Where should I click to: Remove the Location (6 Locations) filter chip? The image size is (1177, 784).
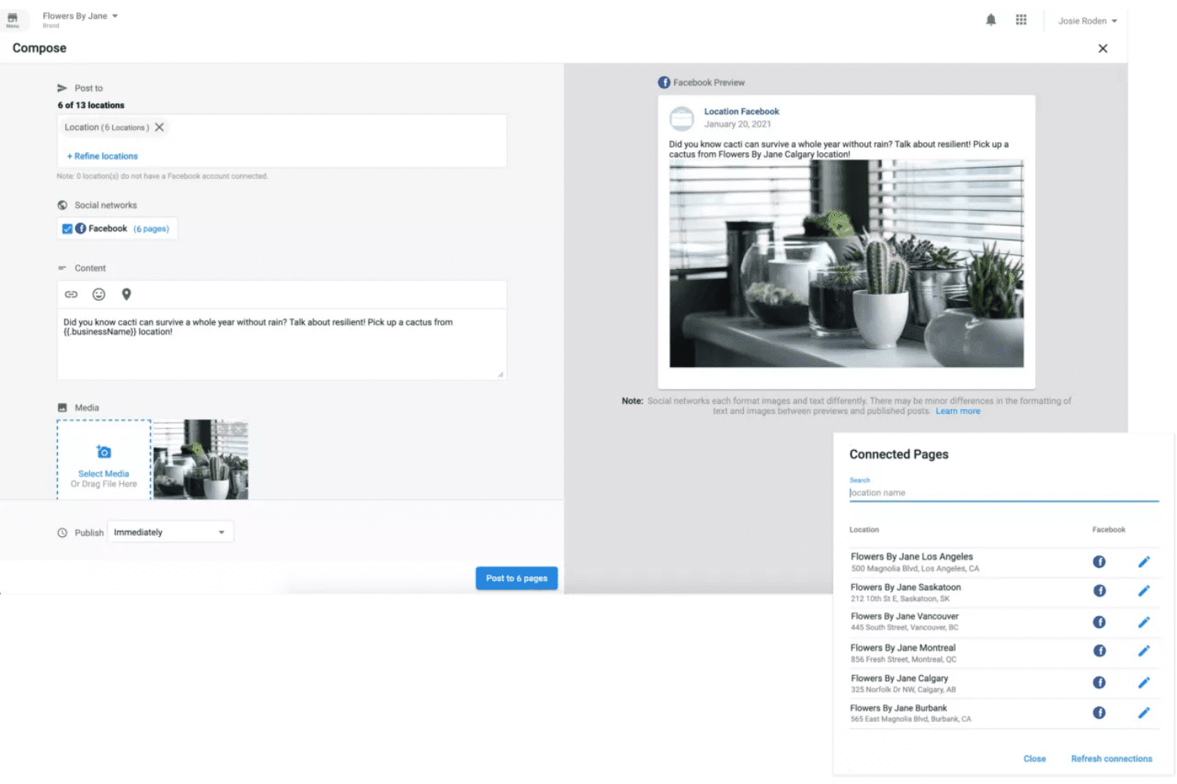pos(159,127)
